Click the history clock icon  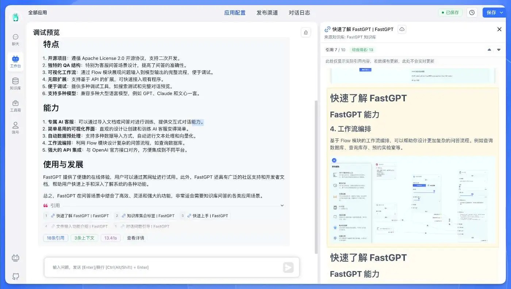tap(472, 12)
